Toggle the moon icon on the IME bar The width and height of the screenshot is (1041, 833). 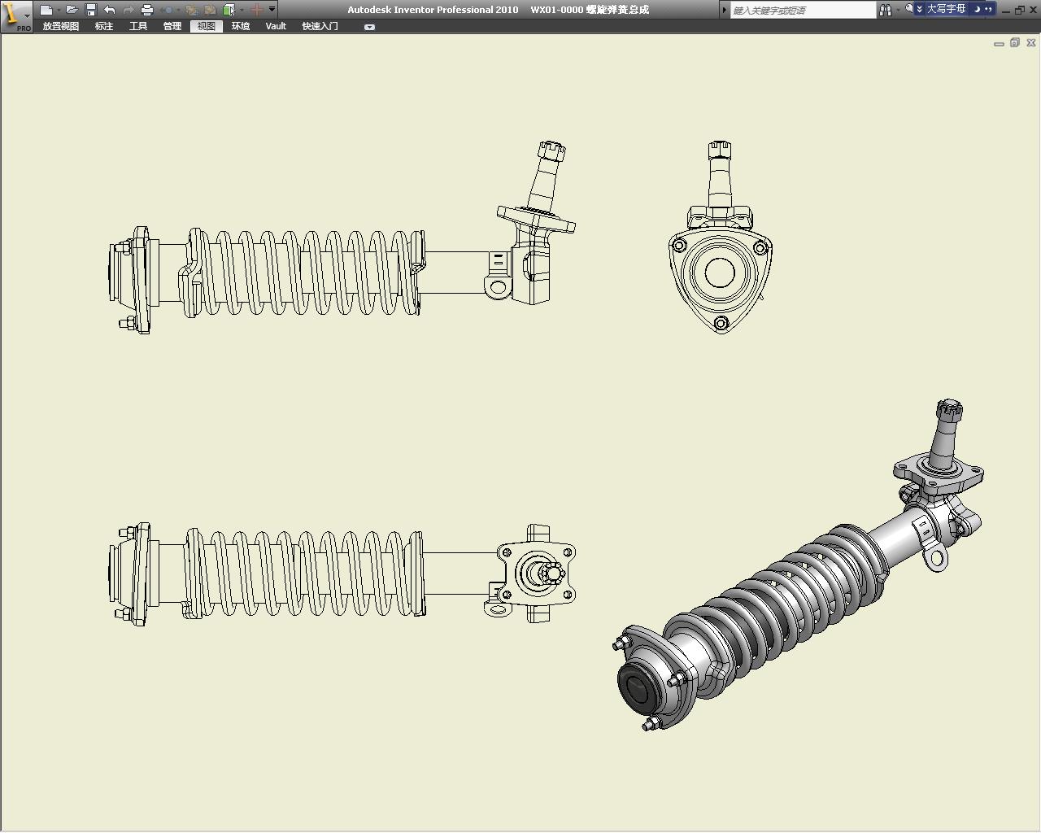(x=977, y=9)
